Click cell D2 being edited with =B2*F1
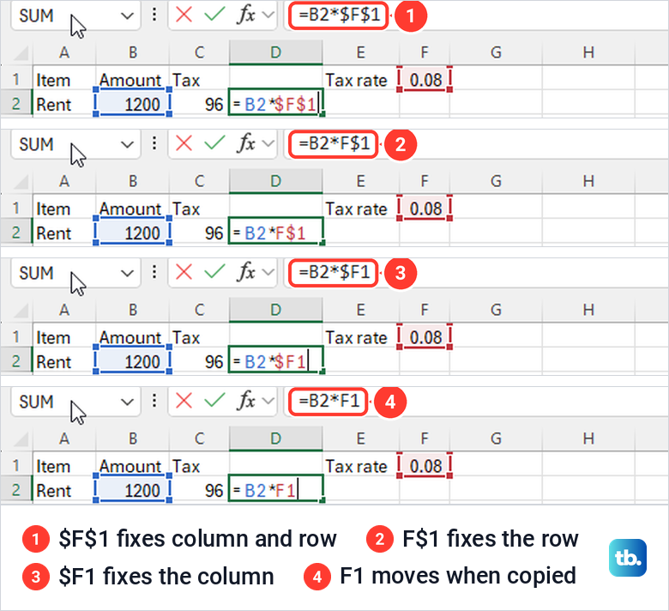 (x=275, y=488)
